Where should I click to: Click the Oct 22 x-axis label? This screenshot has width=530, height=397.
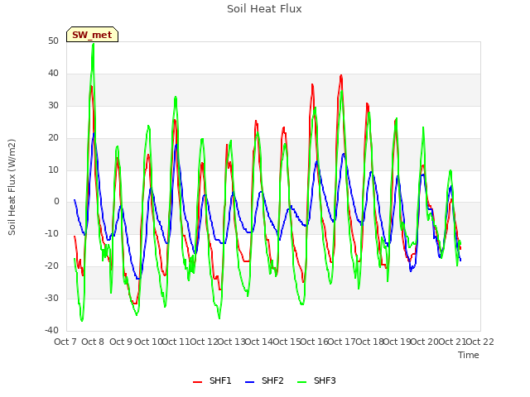pos(480,342)
